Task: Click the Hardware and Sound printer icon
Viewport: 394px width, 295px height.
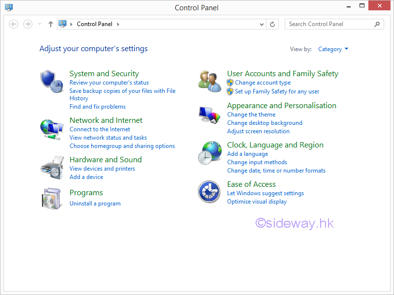Action: (52, 168)
